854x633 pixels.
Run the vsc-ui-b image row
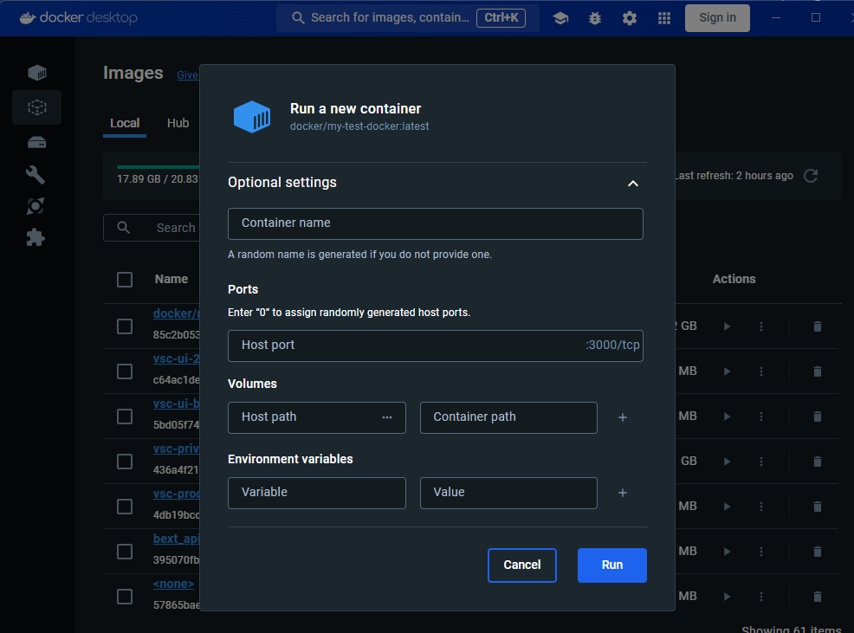[727, 417]
